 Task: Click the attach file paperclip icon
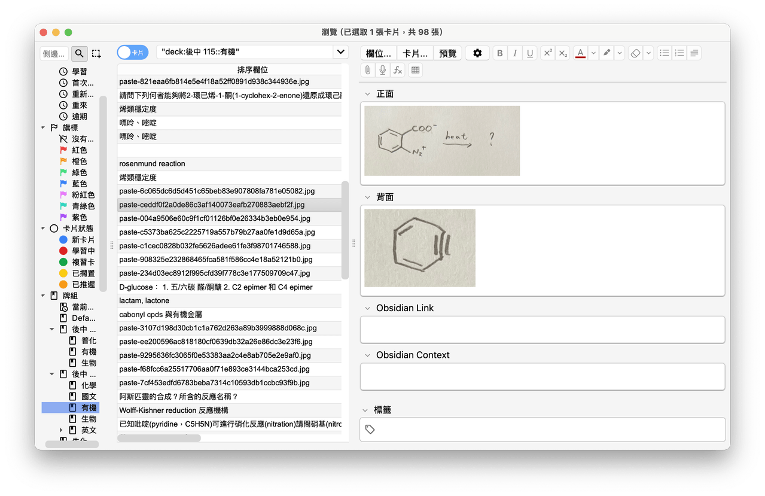368,70
